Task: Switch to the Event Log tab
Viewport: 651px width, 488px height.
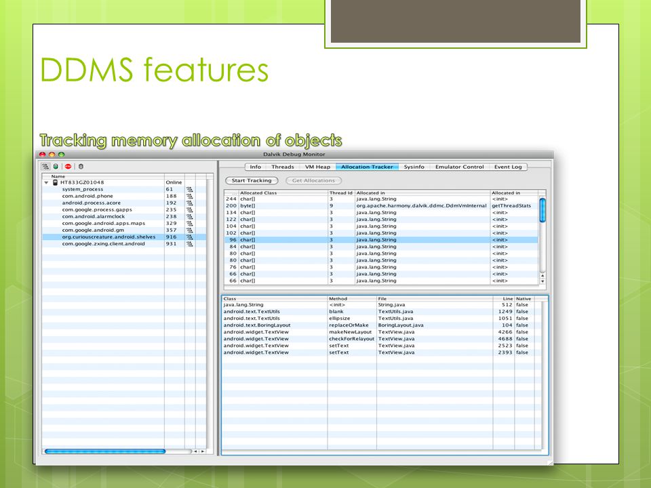Action: pyautogui.click(x=508, y=167)
